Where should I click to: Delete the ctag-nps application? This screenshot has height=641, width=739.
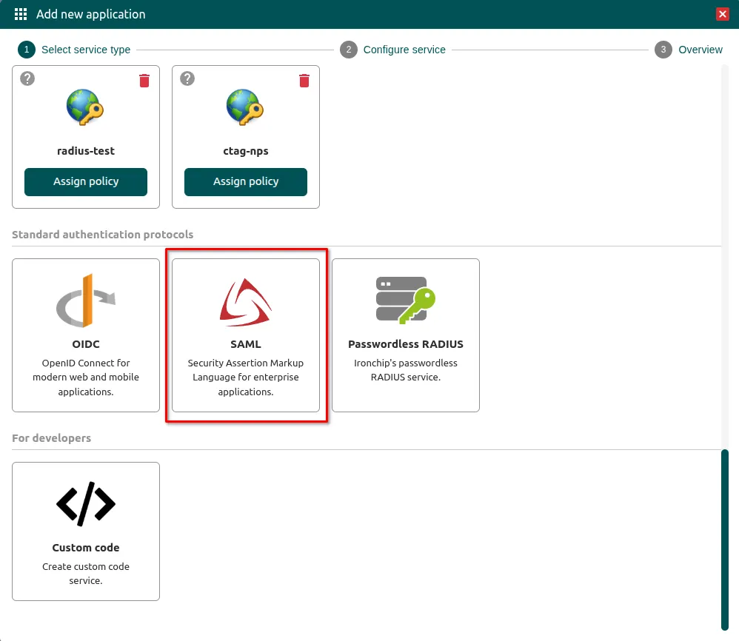[x=304, y=81]
